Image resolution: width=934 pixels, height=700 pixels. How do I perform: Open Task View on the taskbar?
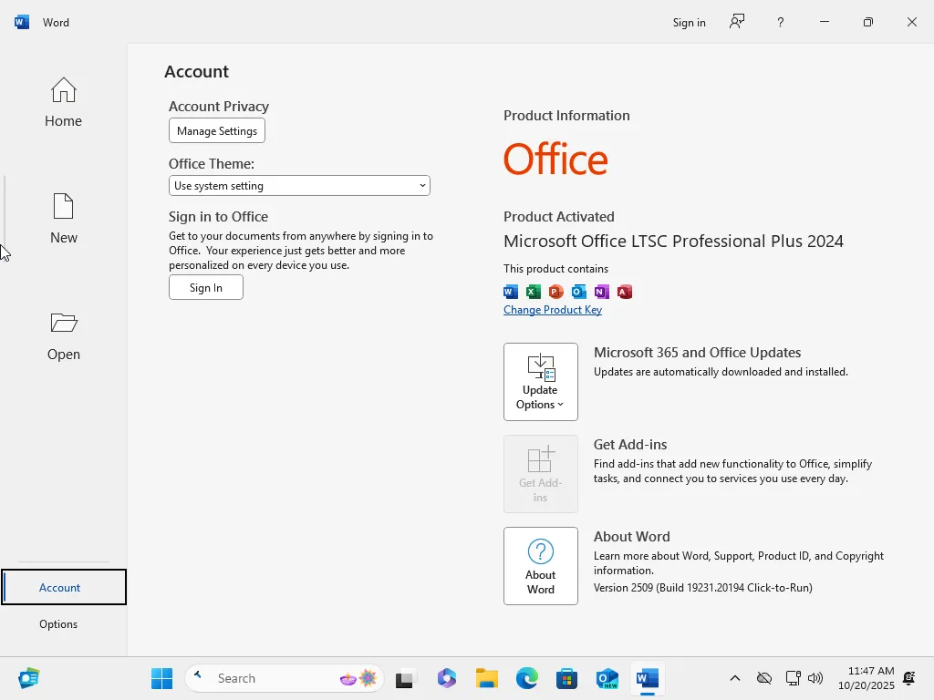[x=405, y=678]
